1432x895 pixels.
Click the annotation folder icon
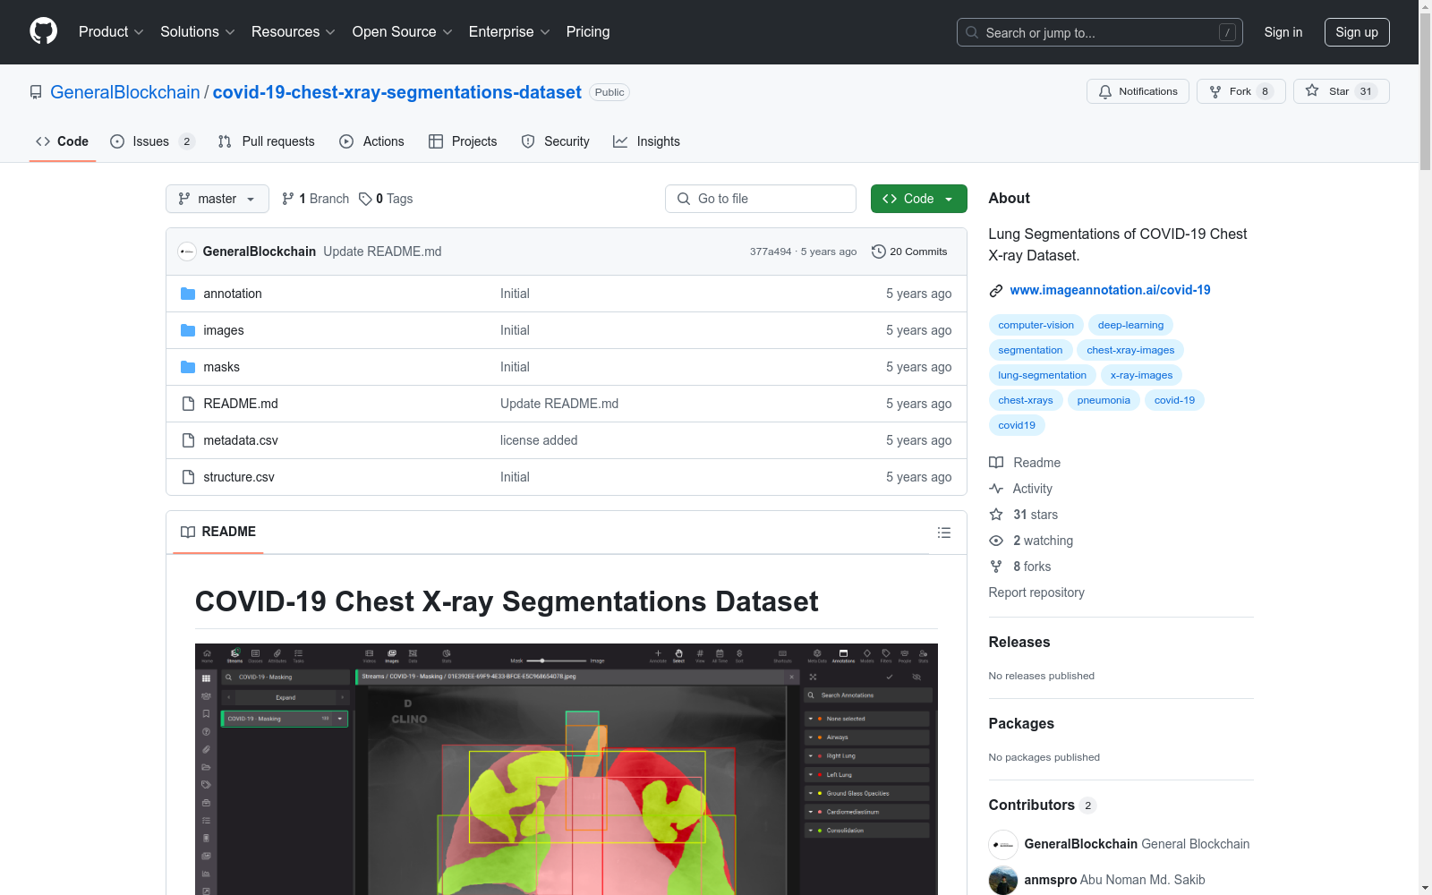tap(188, 294)
